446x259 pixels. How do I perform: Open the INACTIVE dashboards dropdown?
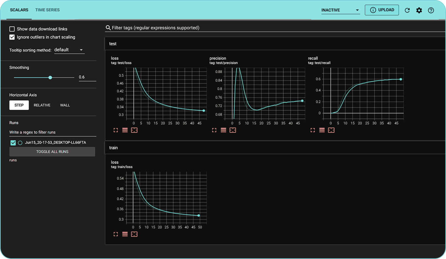pyautogui.click(x=340, y=10)
